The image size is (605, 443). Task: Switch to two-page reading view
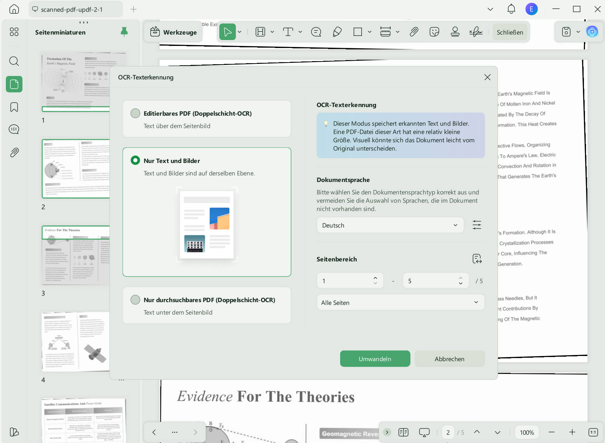click(x=403, y=432)
